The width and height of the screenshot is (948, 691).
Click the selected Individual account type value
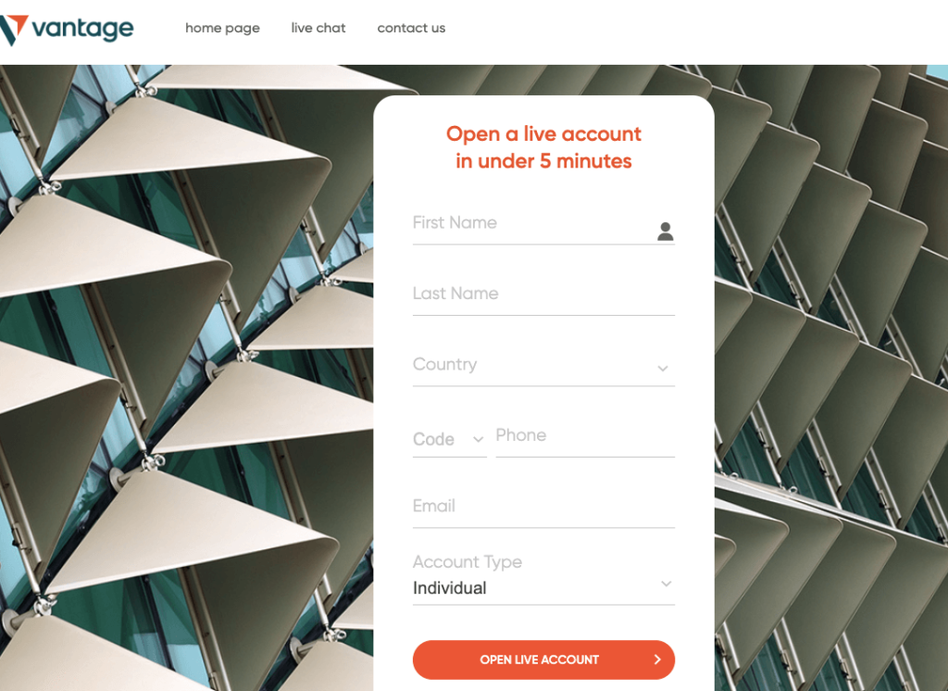click(x=449, y=588)
